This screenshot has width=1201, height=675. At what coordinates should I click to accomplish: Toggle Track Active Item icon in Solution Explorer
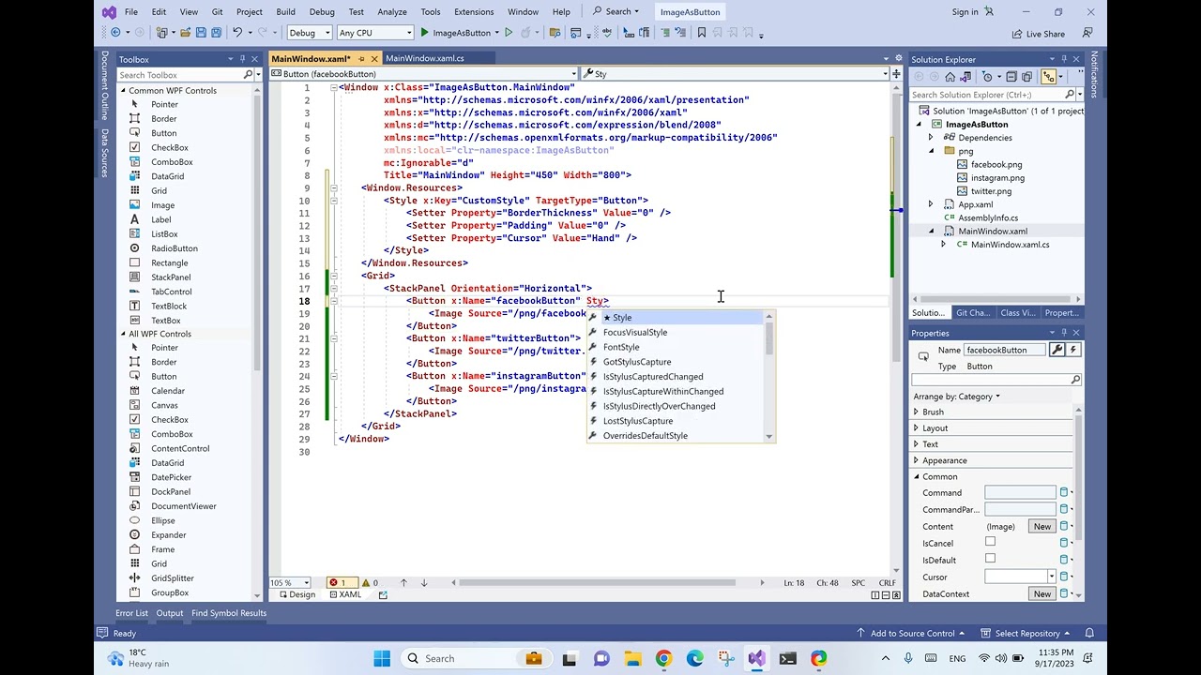1049,77
